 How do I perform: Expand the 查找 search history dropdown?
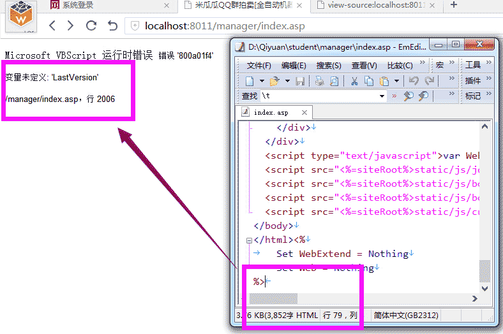tap(382, 96)
